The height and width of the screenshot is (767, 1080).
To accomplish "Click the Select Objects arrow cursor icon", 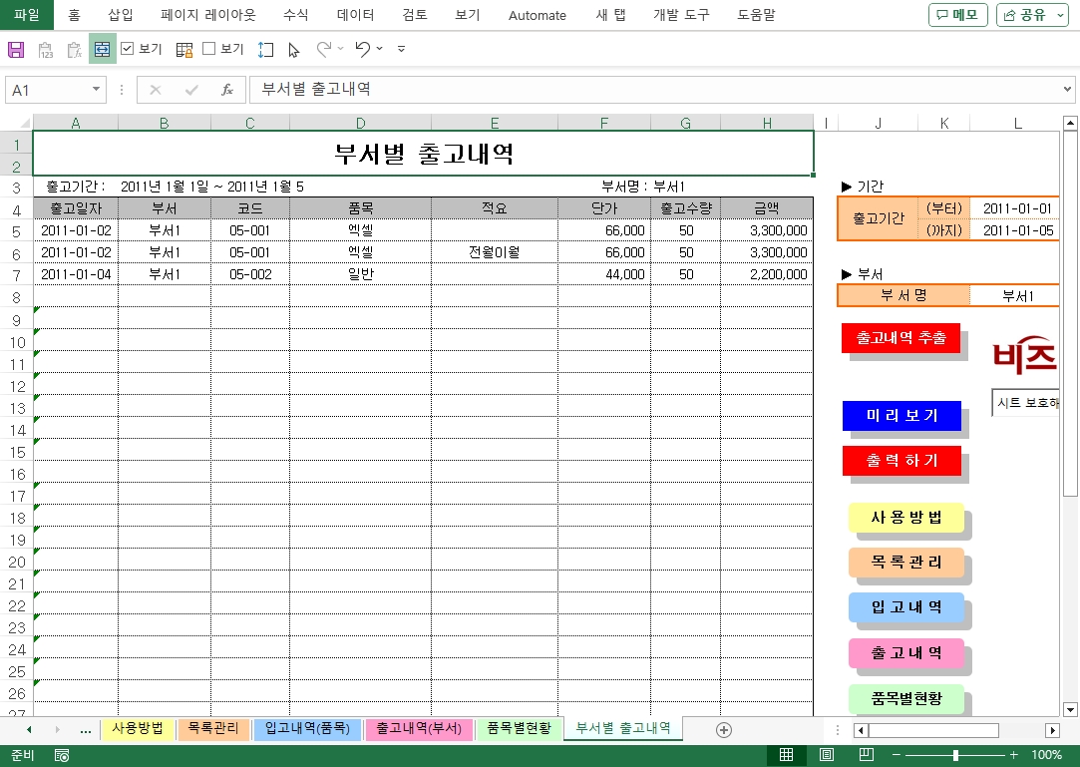I will pyautogui.click(x=294, y=49).
